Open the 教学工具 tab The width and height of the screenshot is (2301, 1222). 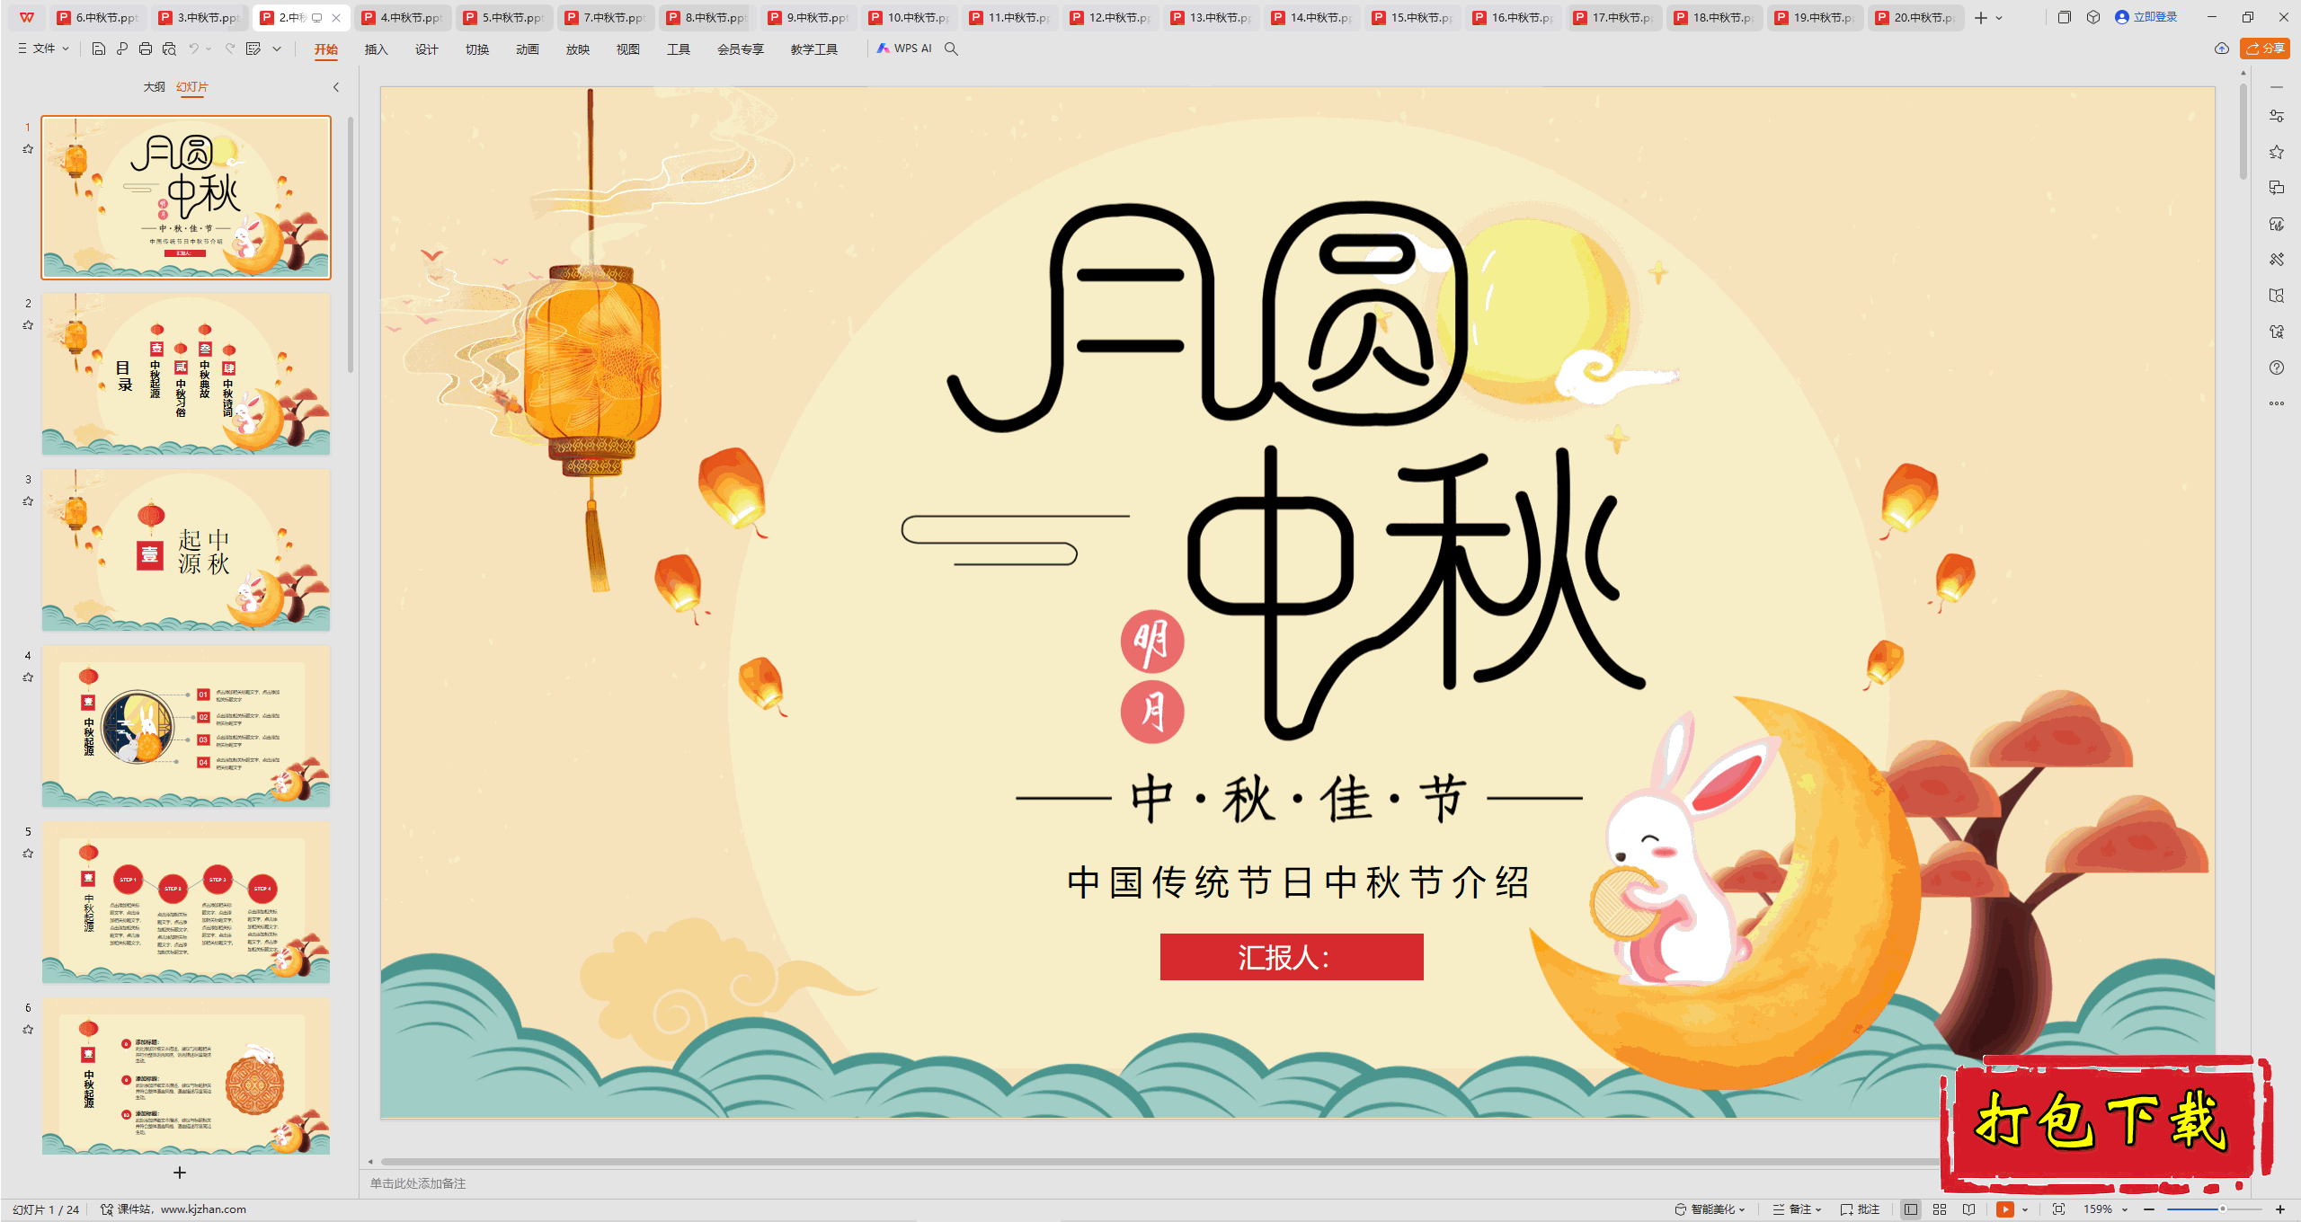click(x=813, y=49)
